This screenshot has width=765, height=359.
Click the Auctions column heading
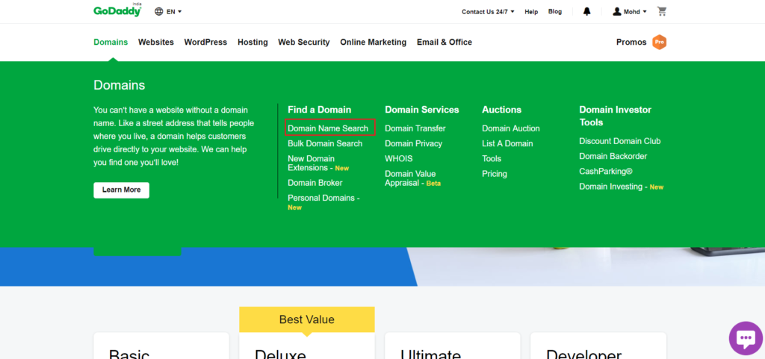point(501,110)
